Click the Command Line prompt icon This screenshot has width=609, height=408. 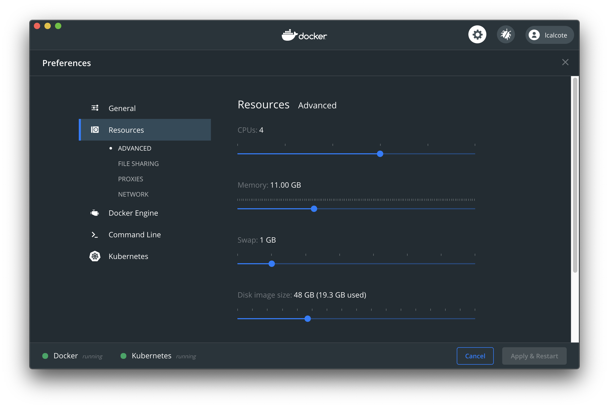95,235
